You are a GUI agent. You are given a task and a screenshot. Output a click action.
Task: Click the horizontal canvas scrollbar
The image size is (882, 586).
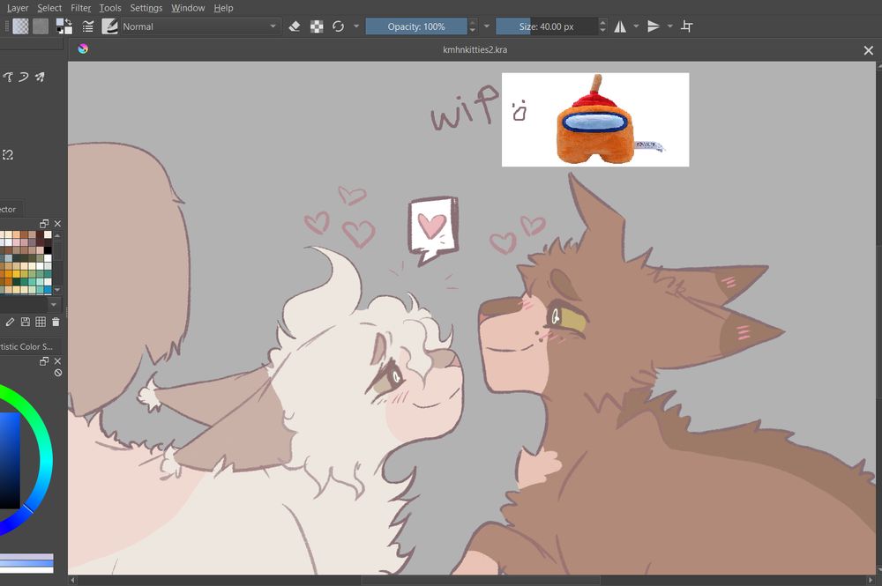point(353,579)
